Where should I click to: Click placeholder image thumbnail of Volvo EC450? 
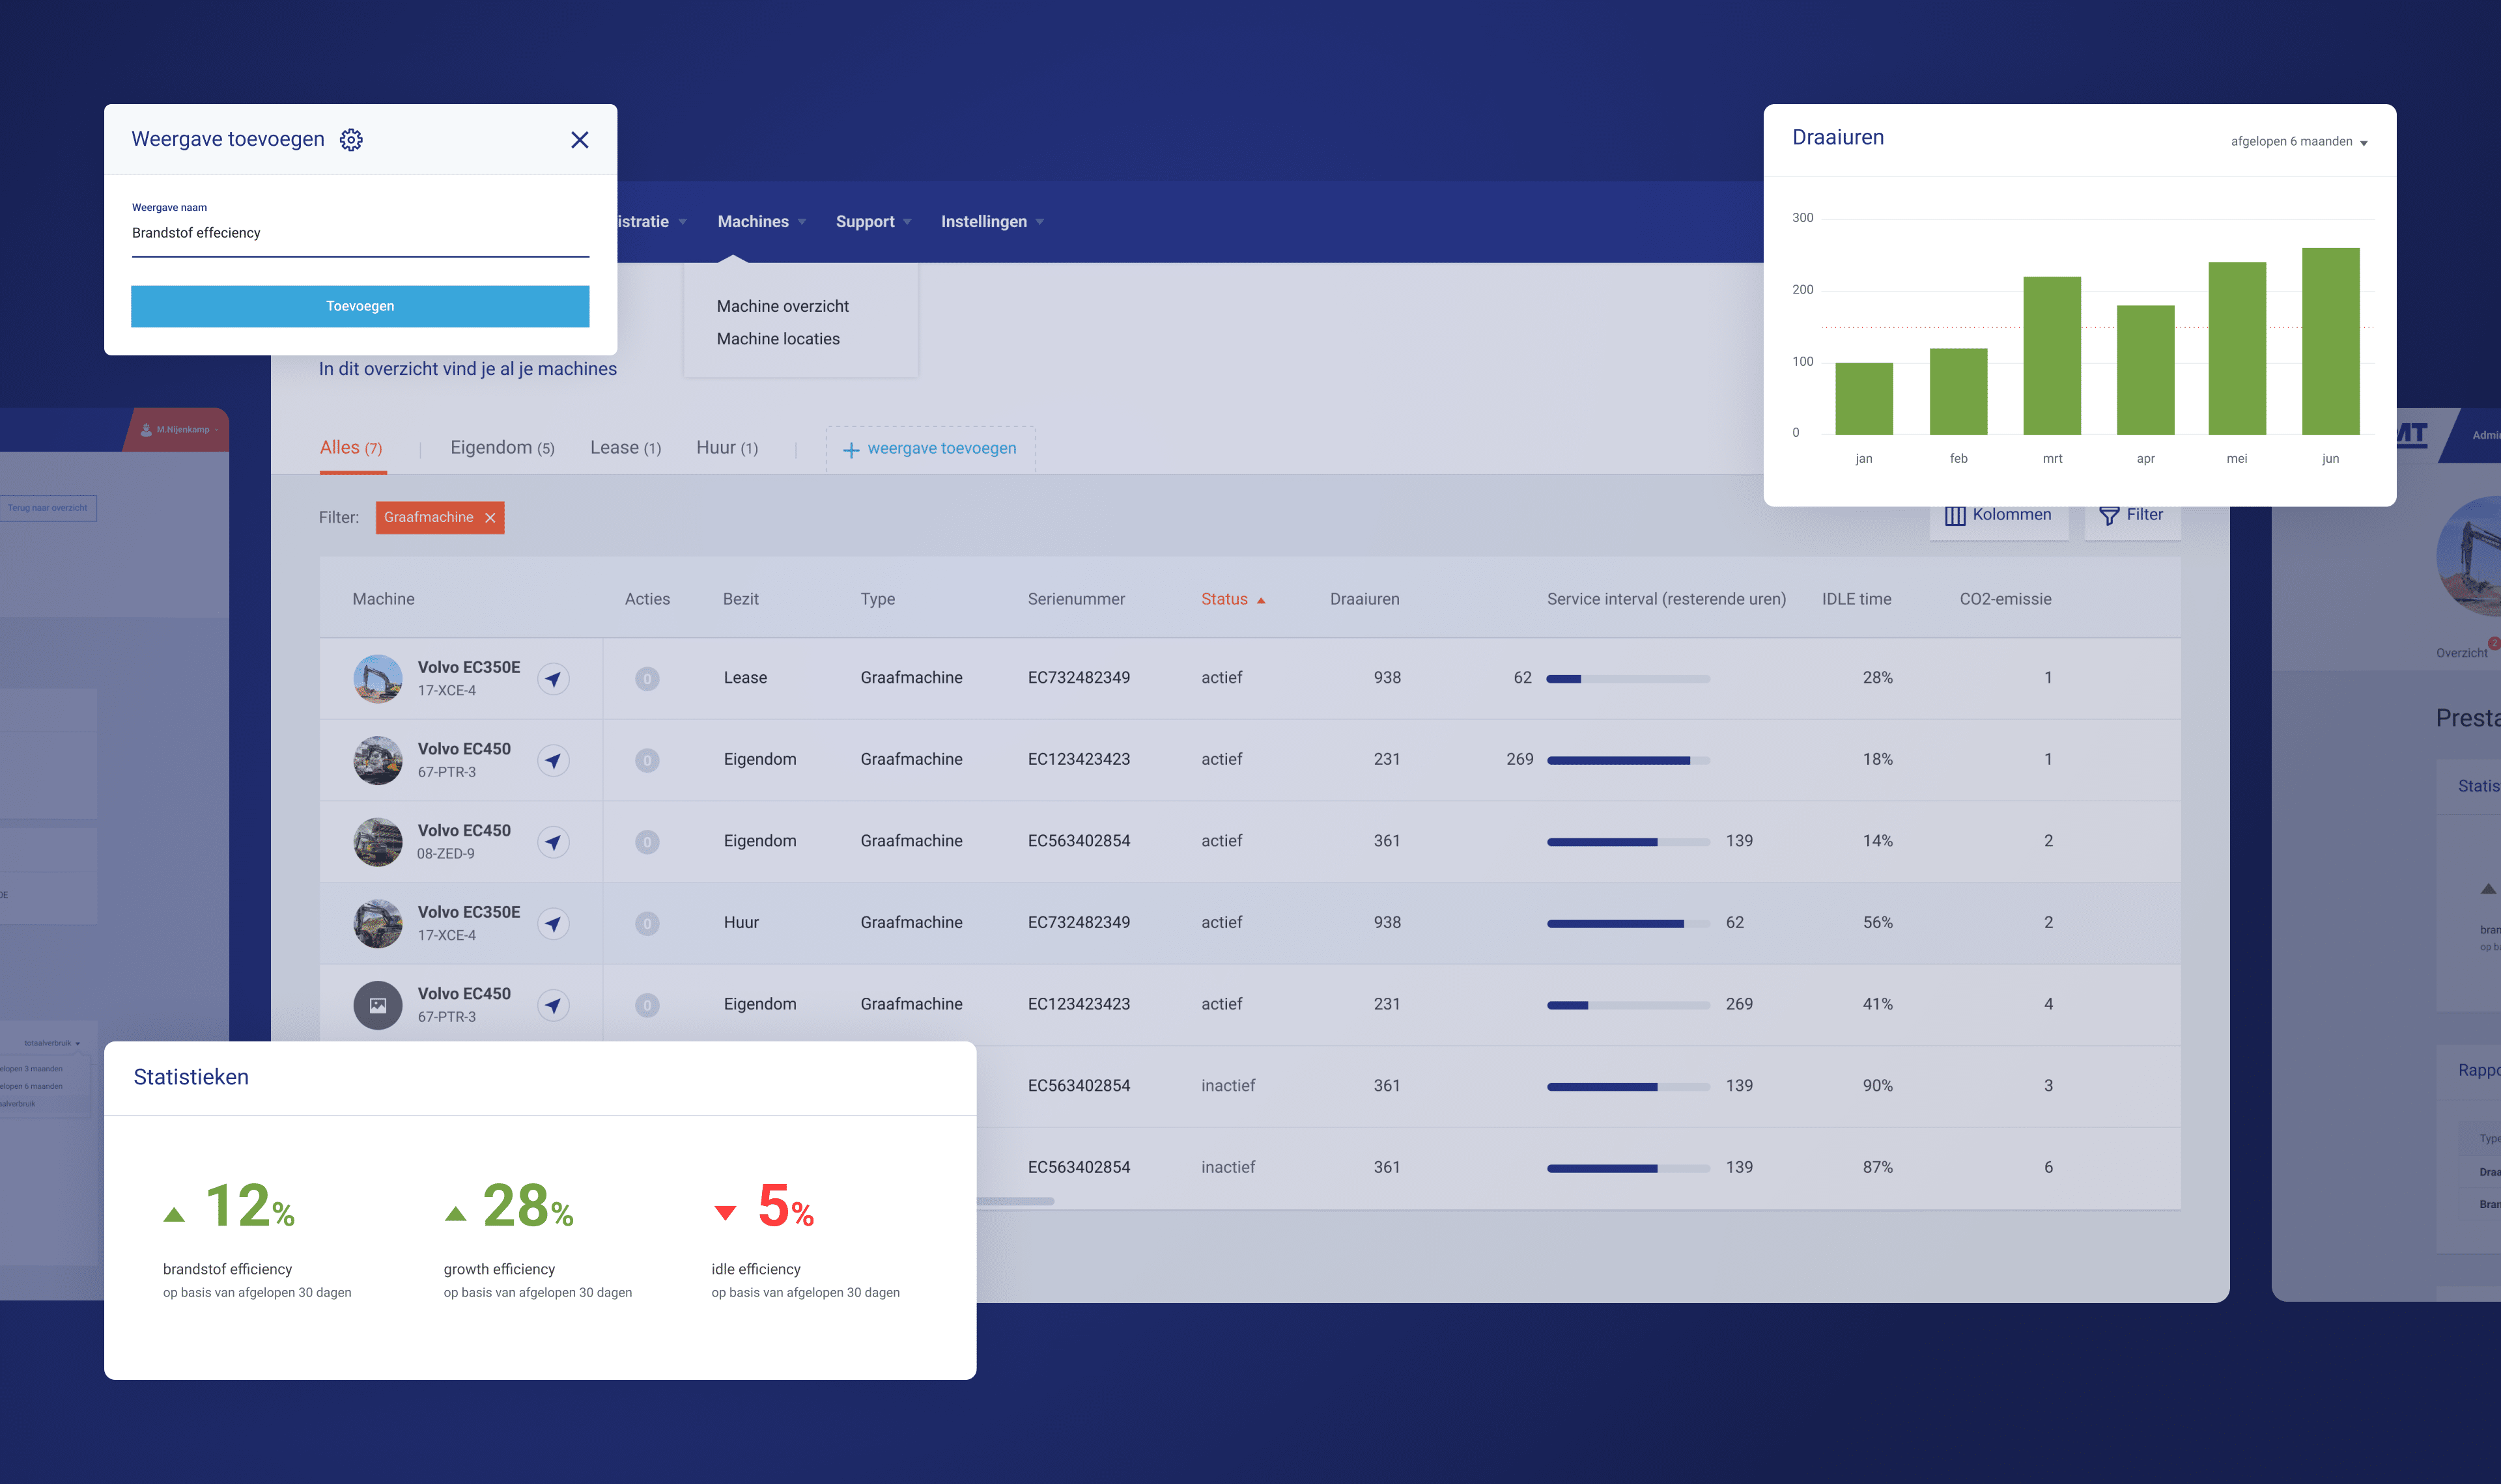(x=377, y=1005)
